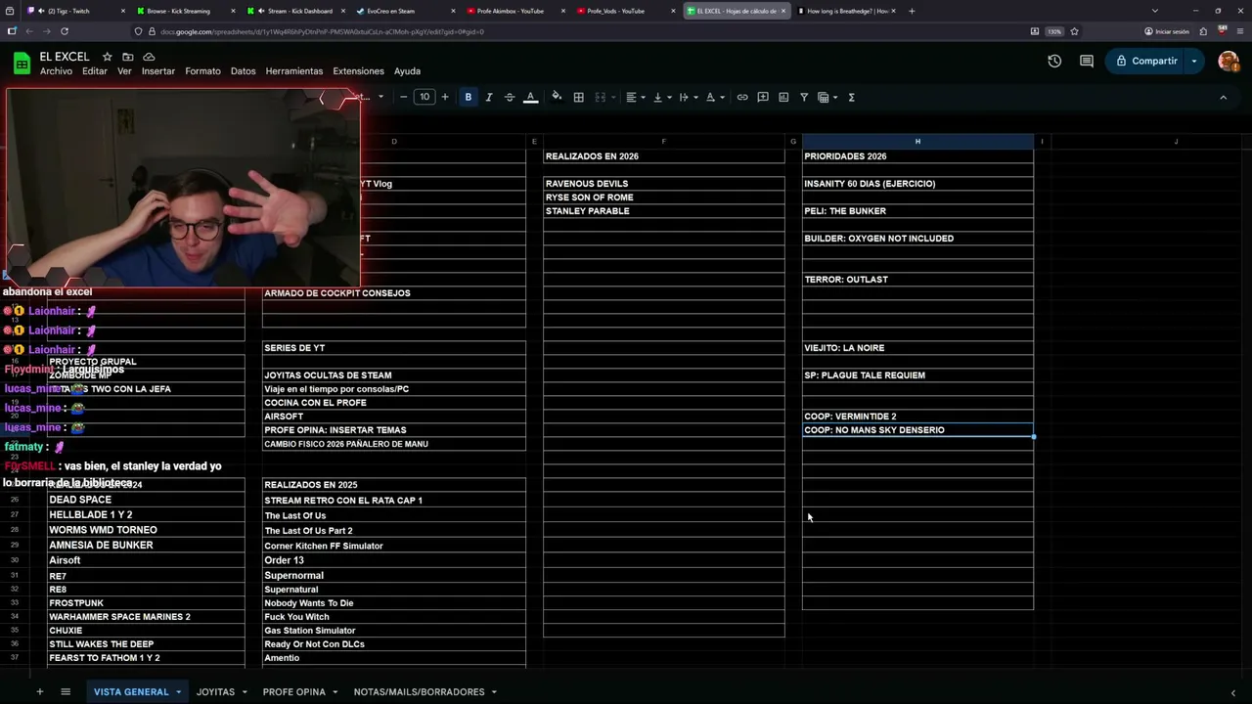Image resolution: width=1252 pixels, height=704 pixels.
Task: Open Insertar menu
Action: point(158,71)
